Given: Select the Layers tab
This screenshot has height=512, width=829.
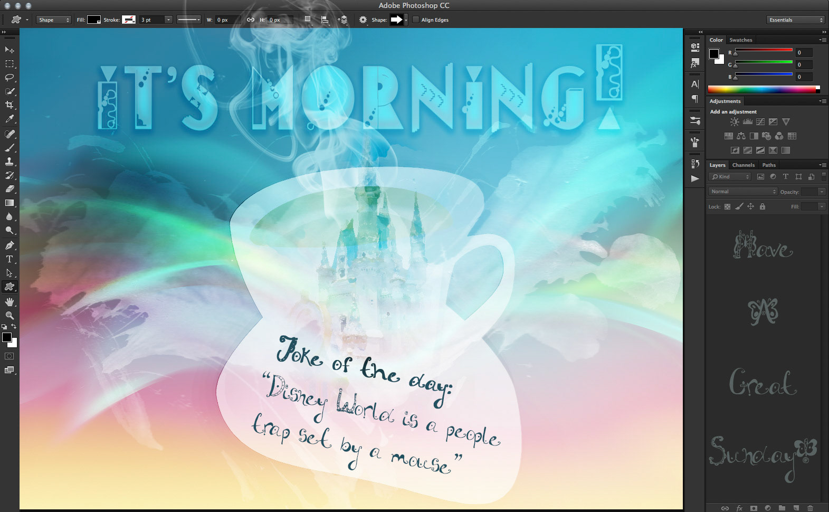Looking at the screenshot, I should click(x=717, y=165).
